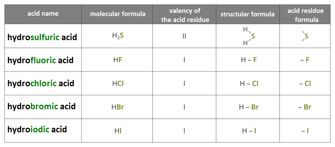Click valency II in hydrosulfuric row
Viewport: 335px width, 147px height.
coord(184,36)
